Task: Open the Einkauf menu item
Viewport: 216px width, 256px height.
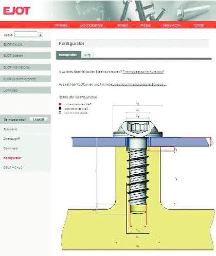Action: pyautogui.click(x=122, y=25)
